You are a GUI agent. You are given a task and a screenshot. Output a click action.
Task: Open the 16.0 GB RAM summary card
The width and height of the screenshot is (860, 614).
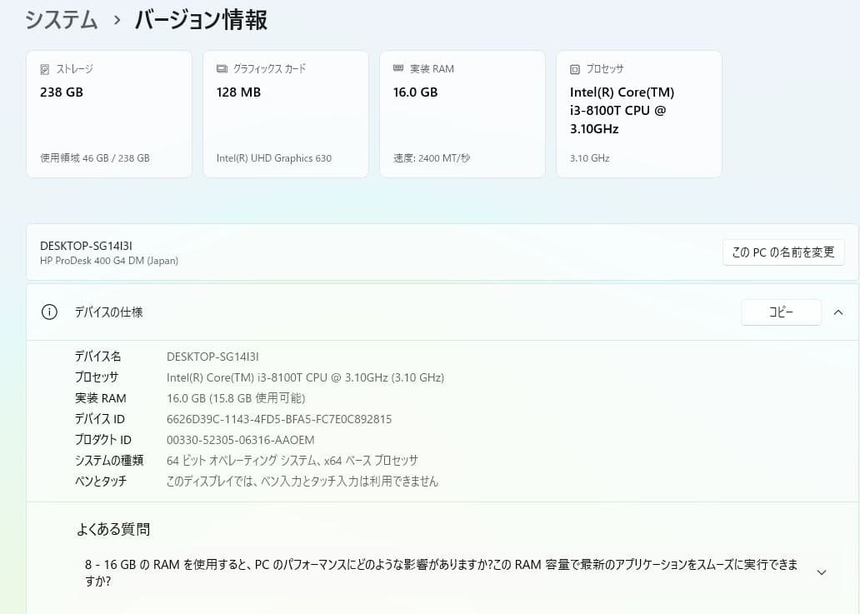point(462,112)
